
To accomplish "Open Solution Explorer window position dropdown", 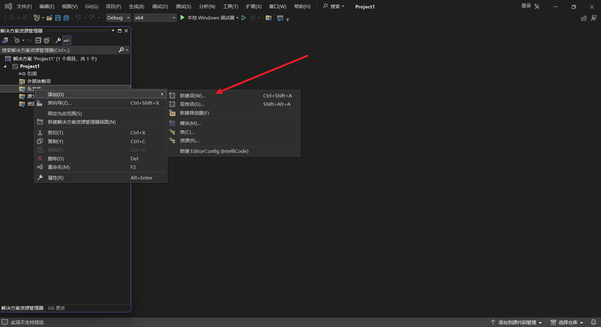I will [113, 31].
